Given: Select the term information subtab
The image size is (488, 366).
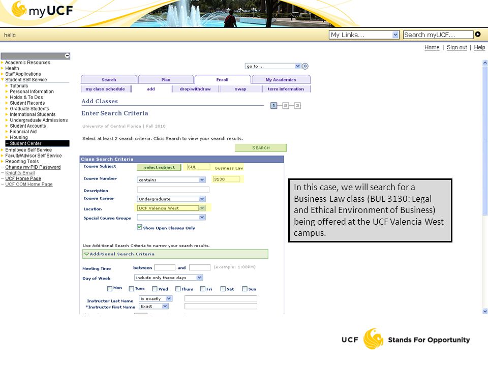Looking at the screenshot, I should 286,89.
